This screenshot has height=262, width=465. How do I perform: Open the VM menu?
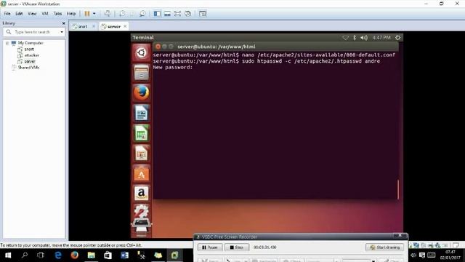[x=45, y=14]
